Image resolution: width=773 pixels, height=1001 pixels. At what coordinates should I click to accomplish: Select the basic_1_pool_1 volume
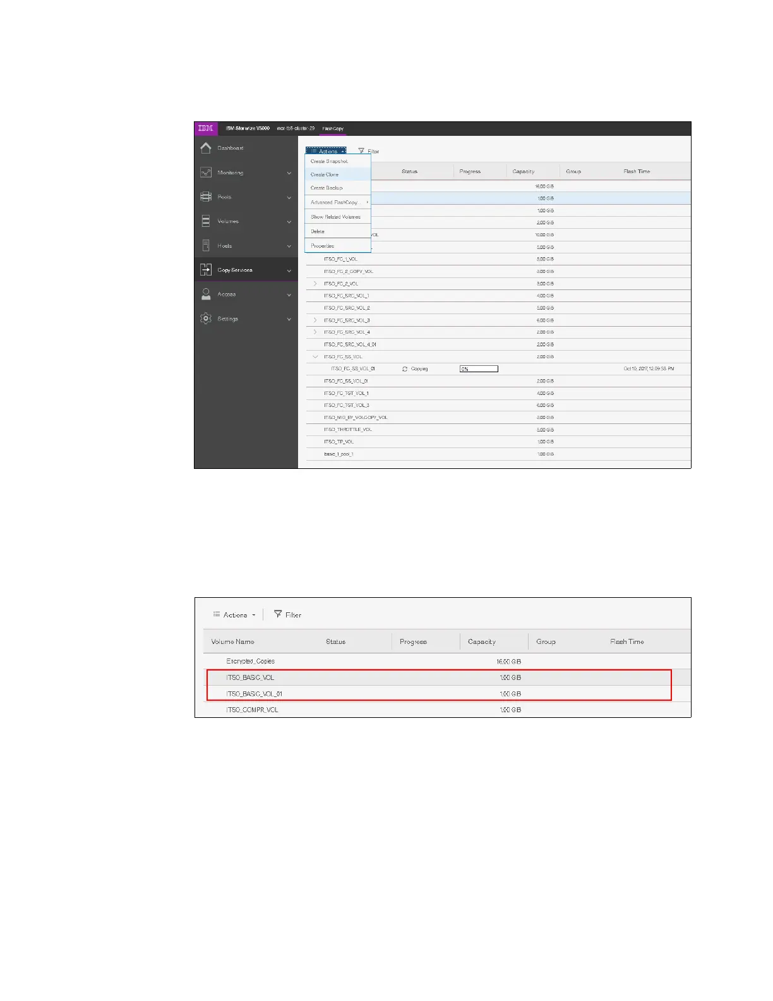[x=339, y=454]
